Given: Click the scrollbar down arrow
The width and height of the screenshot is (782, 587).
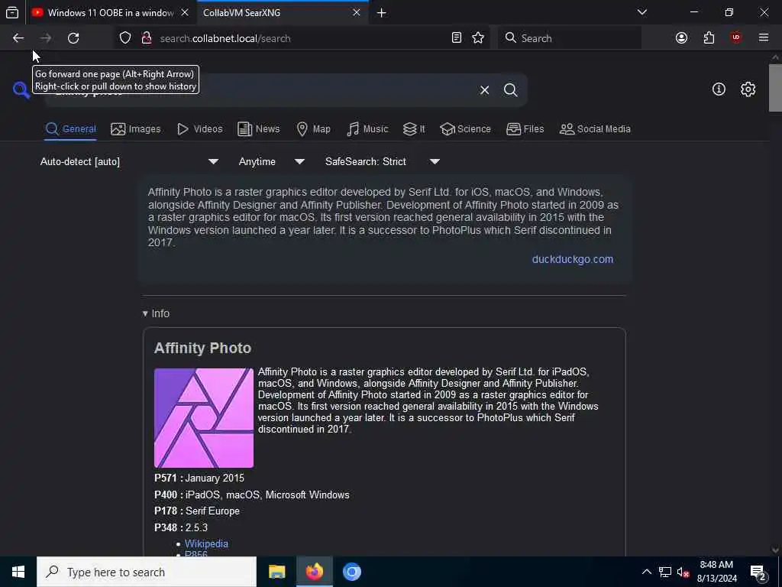Looking at the screenshot, I should pyautogui.click(x=775, y=550).
